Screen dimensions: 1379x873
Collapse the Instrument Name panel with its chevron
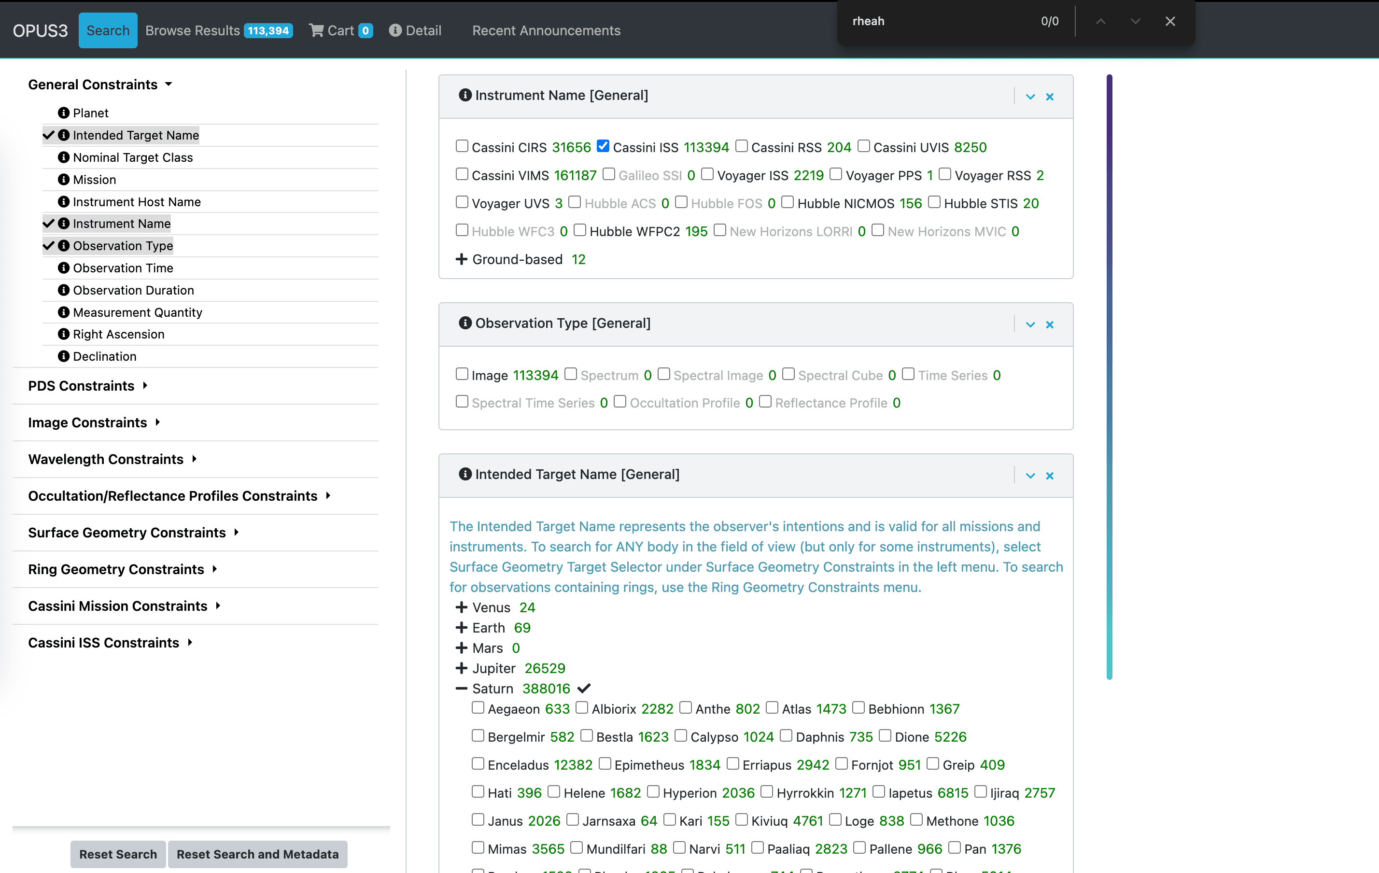point(1030,96)
